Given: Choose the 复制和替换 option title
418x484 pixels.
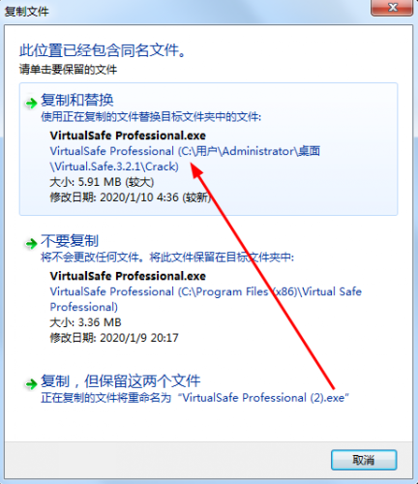Looking at the screenshot, I should 77,100.
